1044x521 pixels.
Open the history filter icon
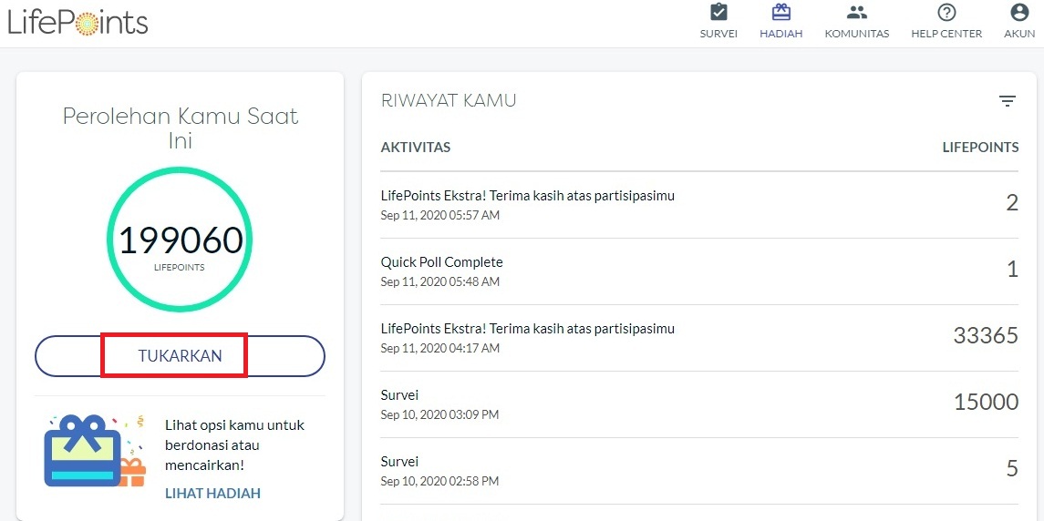coord(1008,101)
